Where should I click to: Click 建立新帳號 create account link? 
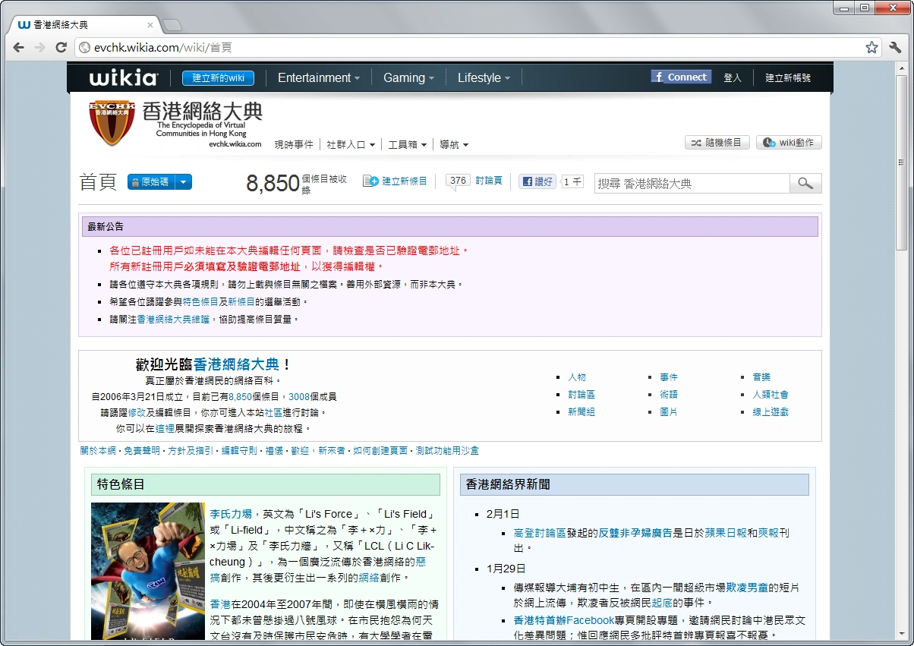[787, 77]
